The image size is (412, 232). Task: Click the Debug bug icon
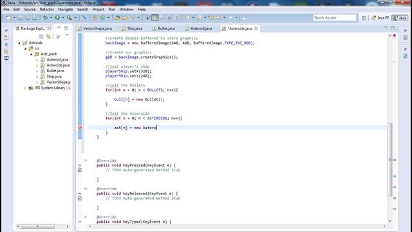click(46, 17)
